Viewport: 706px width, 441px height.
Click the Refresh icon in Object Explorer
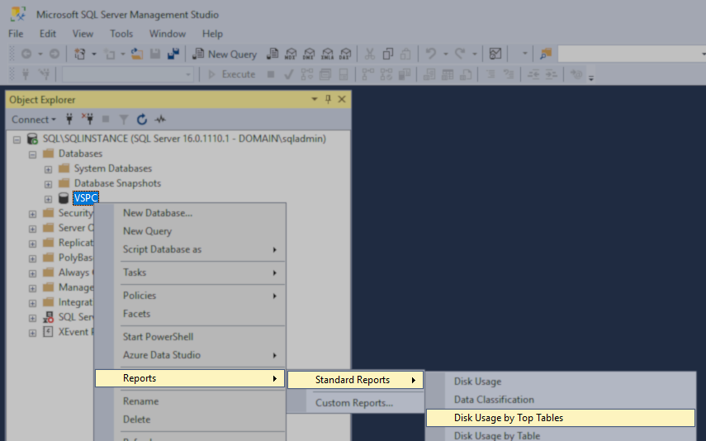pos(142,120)
